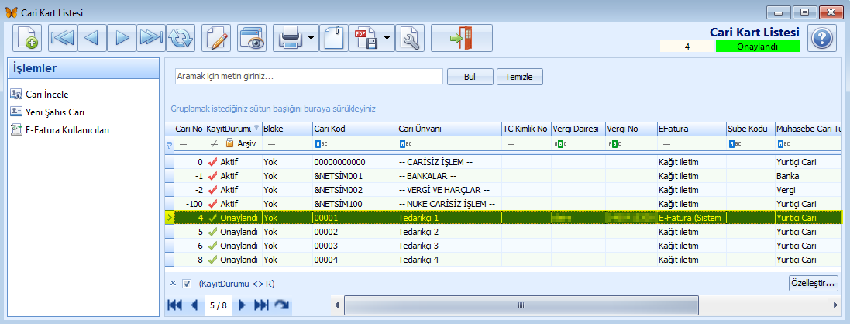Screen dimensions: 850x324
Task: Select Yeni Şahıs Cari action
Action: (55, 112)
